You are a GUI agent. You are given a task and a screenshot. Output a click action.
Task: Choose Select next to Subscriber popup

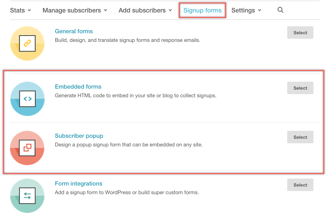coord(300,137)
